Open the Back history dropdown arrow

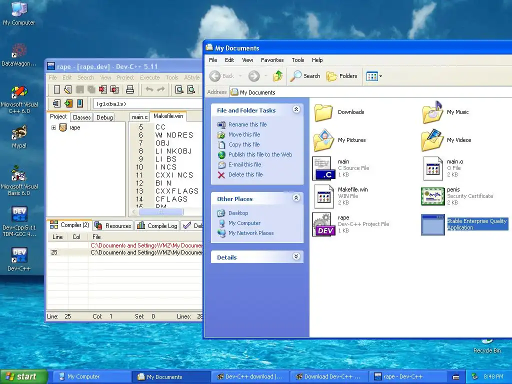(240, 76)
